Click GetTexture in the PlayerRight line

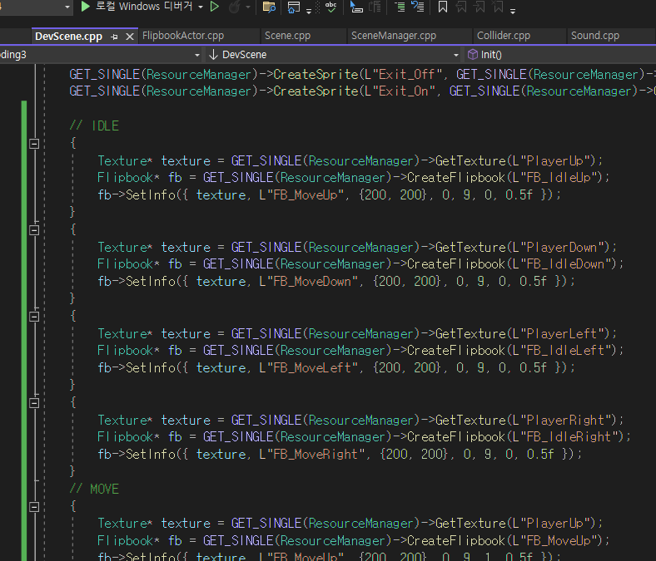point(470,421)
